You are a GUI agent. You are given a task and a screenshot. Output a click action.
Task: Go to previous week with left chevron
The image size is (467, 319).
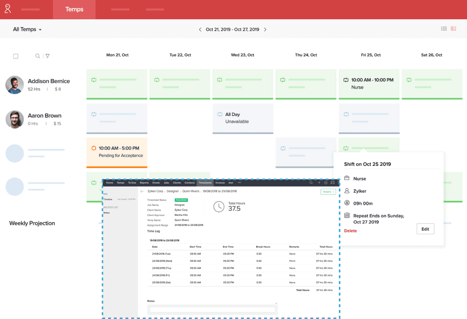200,29
